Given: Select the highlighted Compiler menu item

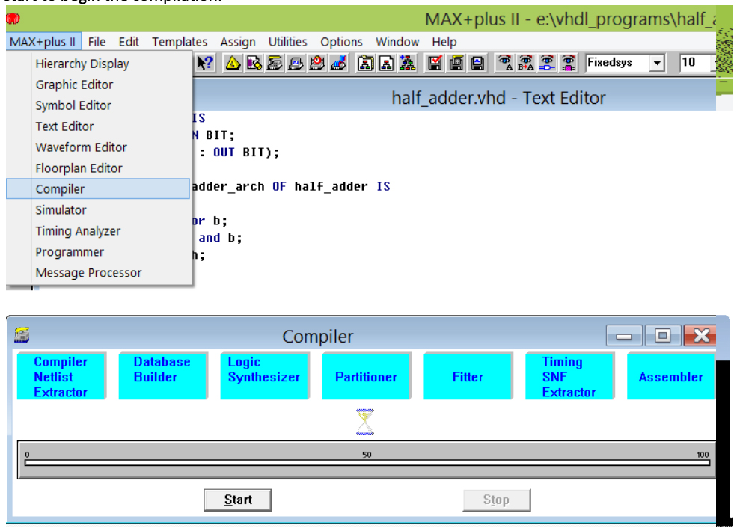Looking at the screenshot, I should tap(98, 189).
